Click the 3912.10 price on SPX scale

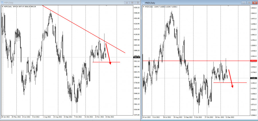137,61
